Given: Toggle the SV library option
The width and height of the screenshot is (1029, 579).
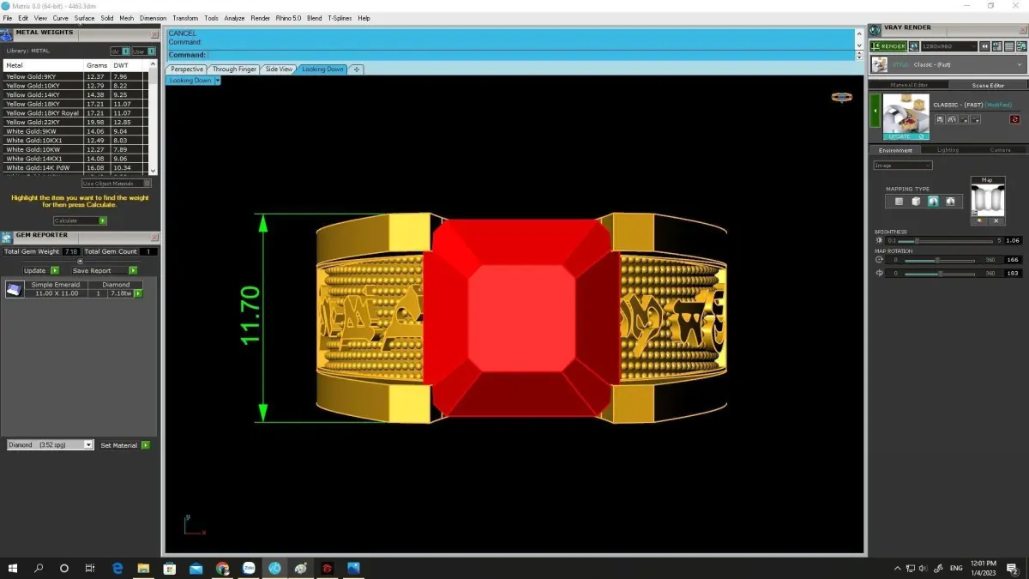Looking at the screenshot, I should (x=119, y=51).
